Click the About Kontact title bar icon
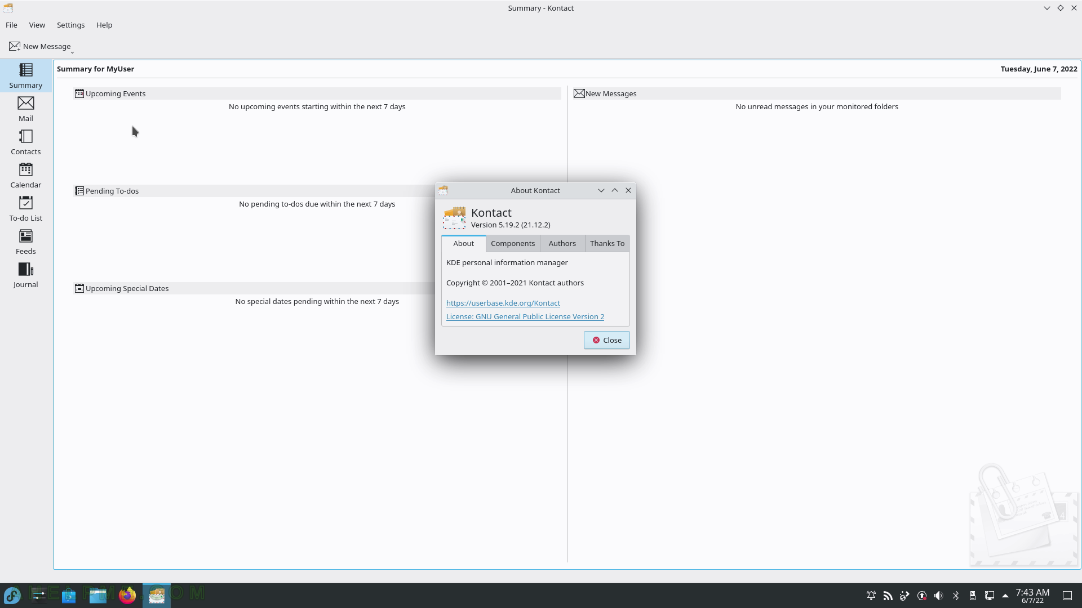Image resolution: width=1082 pixels, height=608 pixels. click(x=443, y=190)
